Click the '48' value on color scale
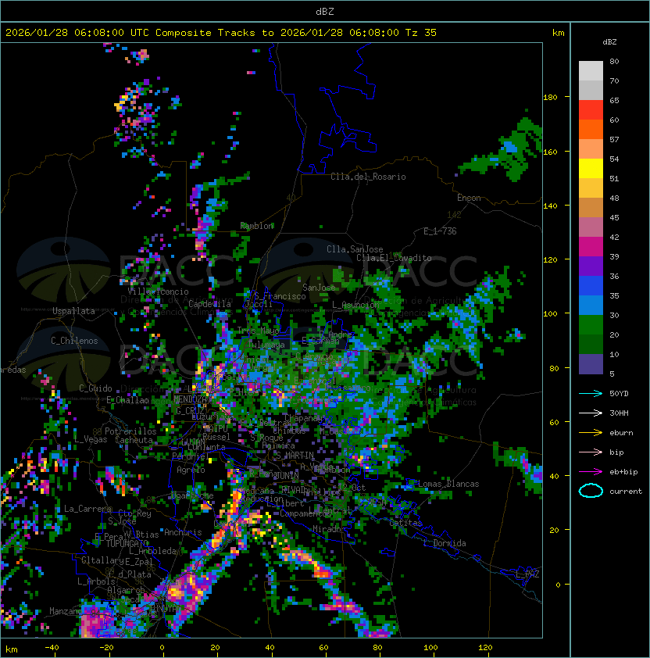Image resolution: width=650 pixels, height=658 pixels. [x=614, y=198]
